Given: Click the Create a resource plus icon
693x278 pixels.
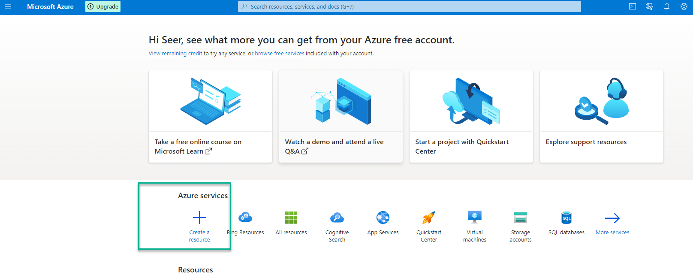Looking at the screenshot, I should click(199, 218).
